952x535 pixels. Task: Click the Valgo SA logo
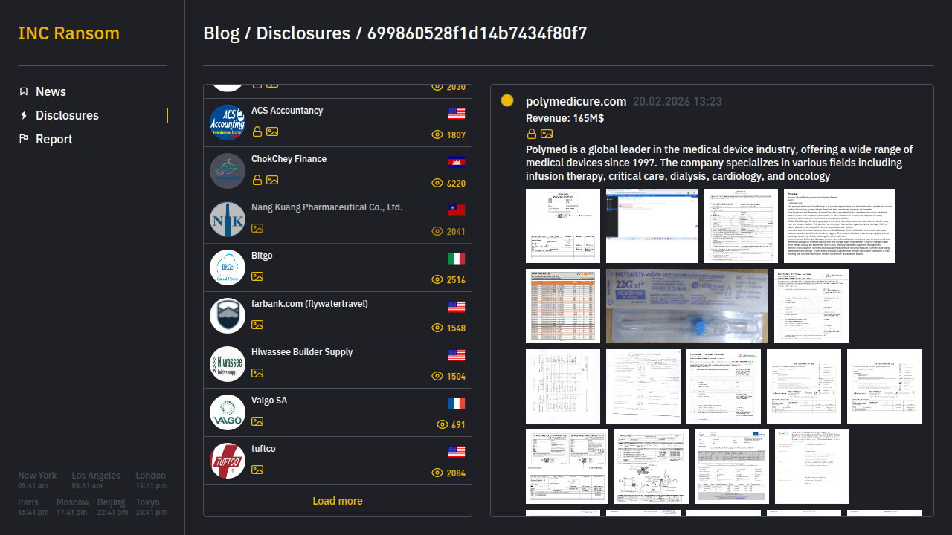pyautogui.click(x=228, y=412)
